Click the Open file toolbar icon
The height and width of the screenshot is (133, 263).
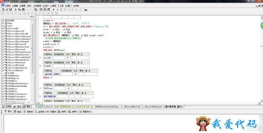(x=7, y=9)
